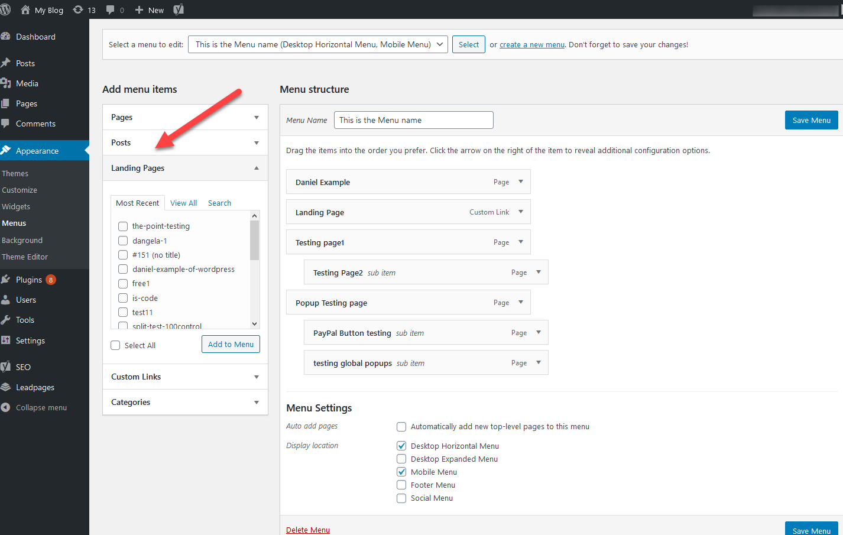Click the New plus icon
843x535 pixels.
pyautogui.click(x=139, y=10)
